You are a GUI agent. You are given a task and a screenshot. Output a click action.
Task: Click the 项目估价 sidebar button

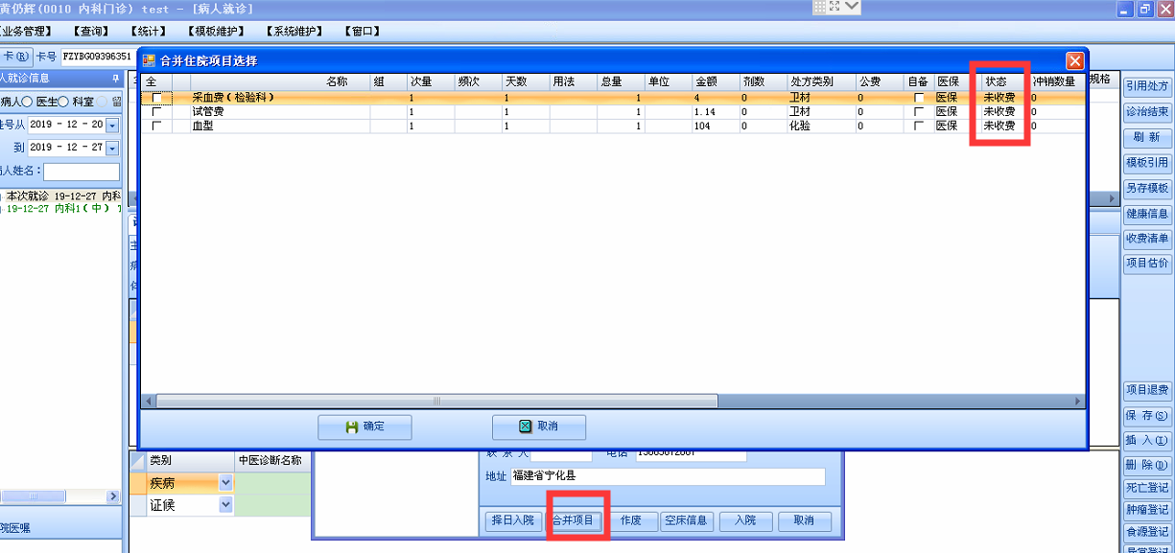1147,264
